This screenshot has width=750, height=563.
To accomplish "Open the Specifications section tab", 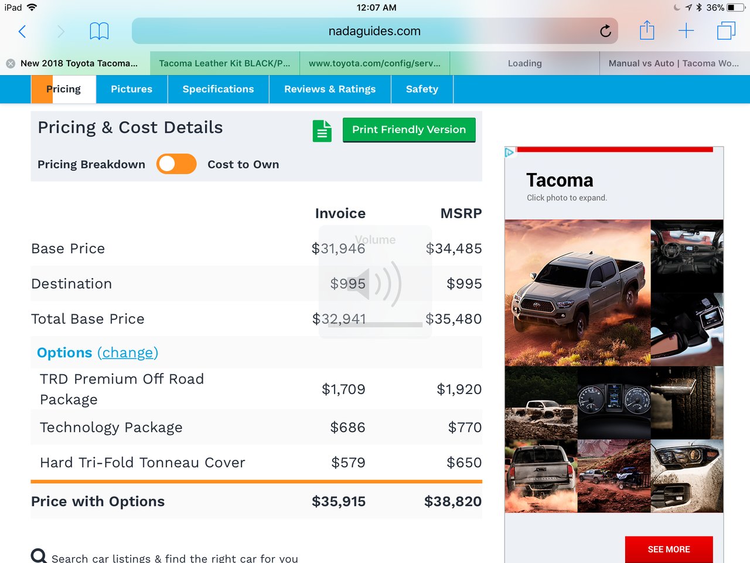I will coord(219,89).
